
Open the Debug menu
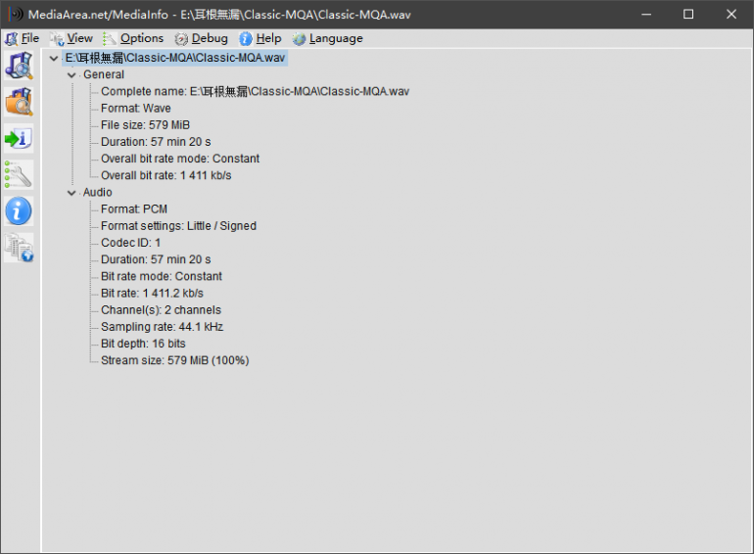(202, 38)
